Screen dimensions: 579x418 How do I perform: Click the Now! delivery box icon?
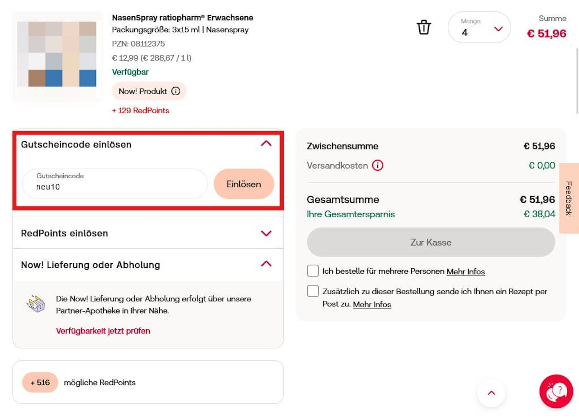click(36, 304)
